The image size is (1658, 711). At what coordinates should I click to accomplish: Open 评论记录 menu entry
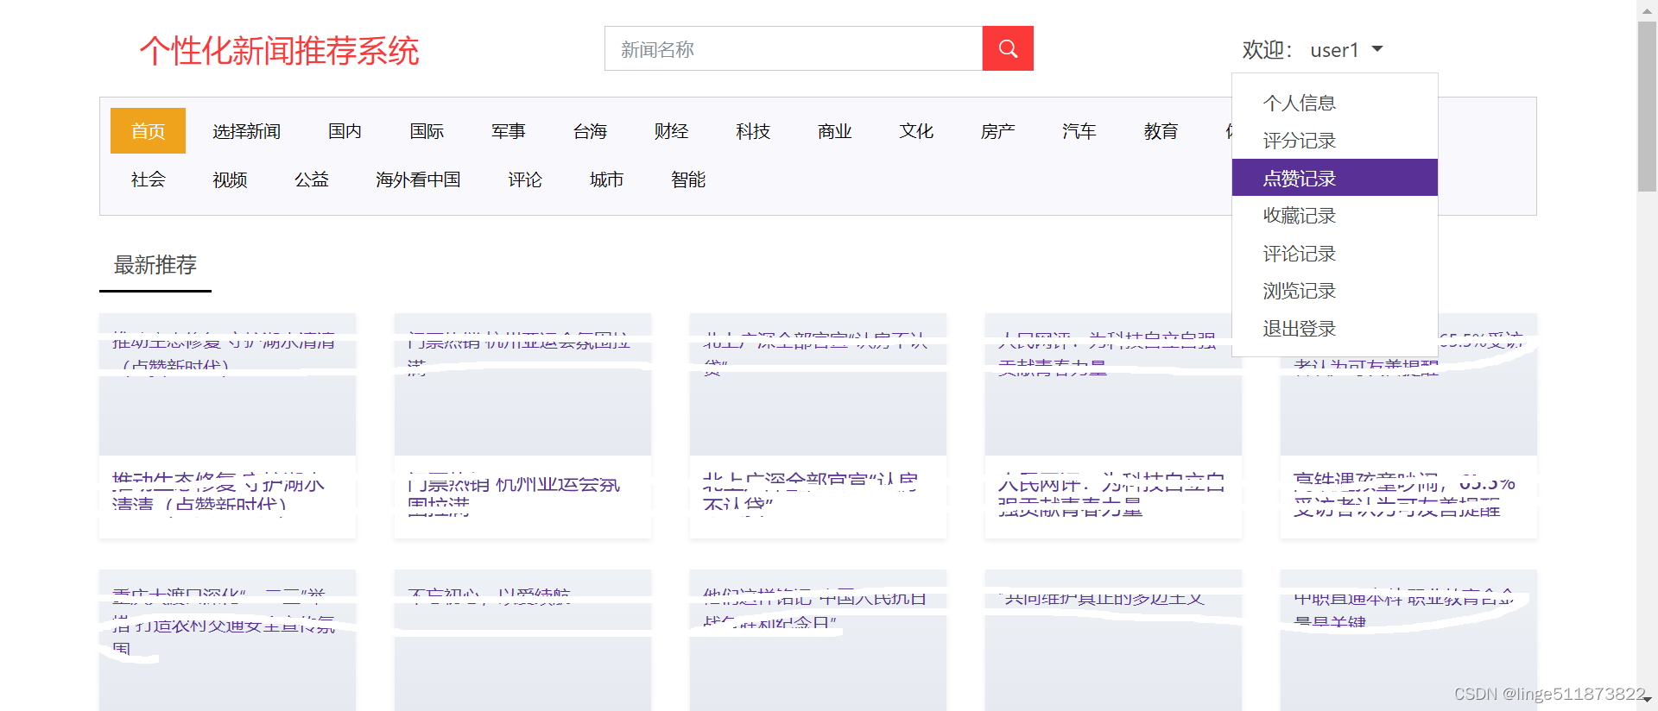coord(1335,254)
